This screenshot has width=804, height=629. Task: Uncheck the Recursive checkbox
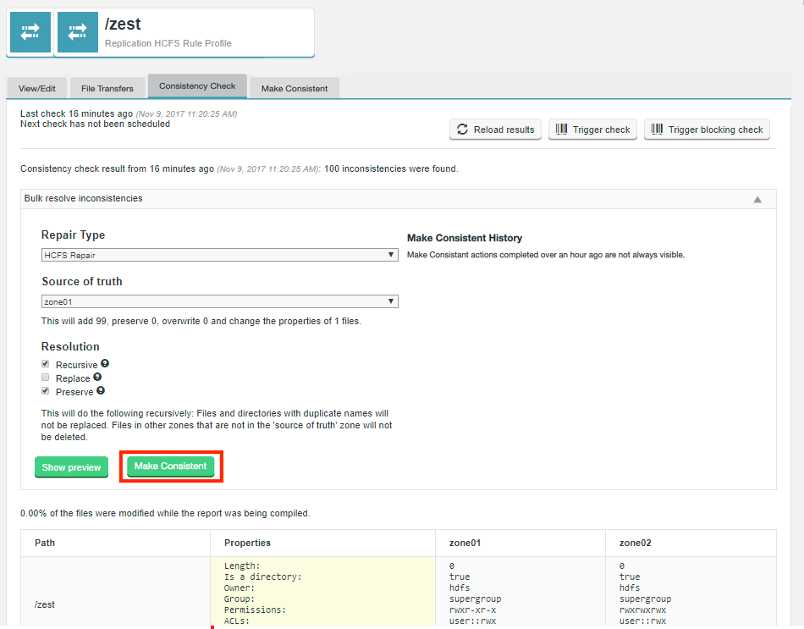[x=46, y=365]
